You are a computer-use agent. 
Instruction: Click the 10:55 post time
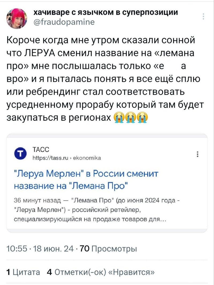pos(16,249)
